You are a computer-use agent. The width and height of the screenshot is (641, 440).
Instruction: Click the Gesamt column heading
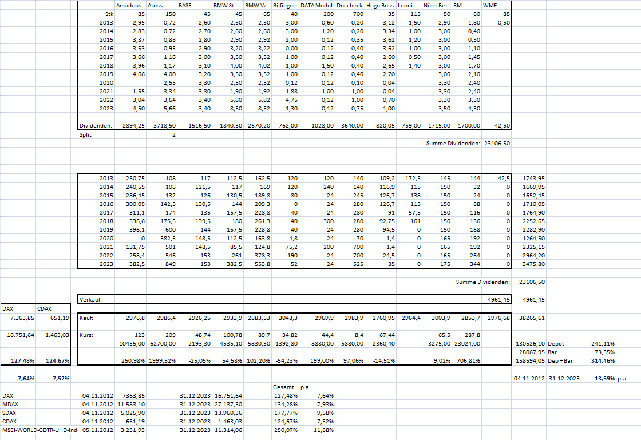284,387
